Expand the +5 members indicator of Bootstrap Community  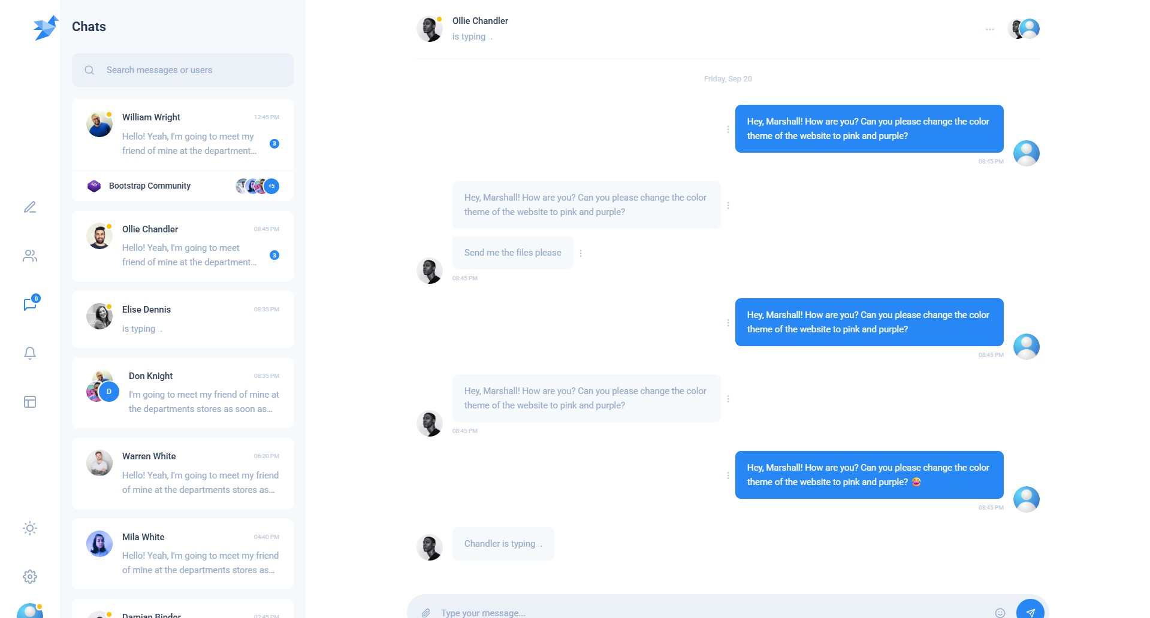pyautogui.click(x=271, y=186)
